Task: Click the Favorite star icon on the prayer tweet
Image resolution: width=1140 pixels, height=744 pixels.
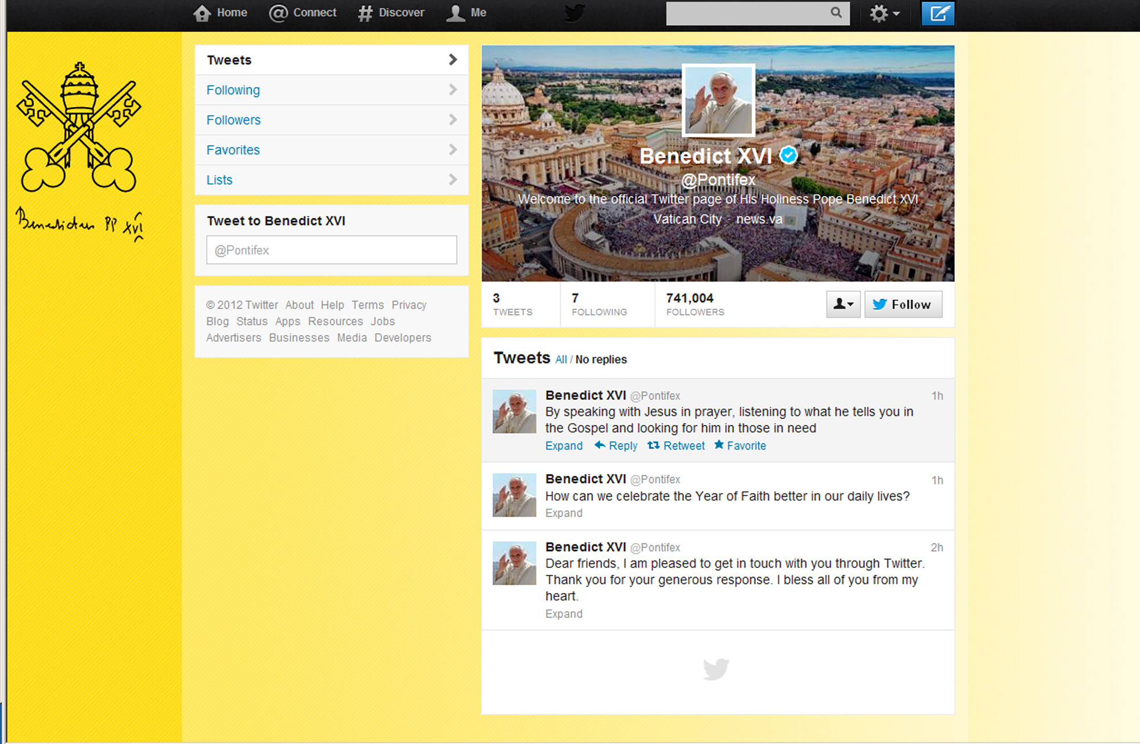Action: point(719,444)
